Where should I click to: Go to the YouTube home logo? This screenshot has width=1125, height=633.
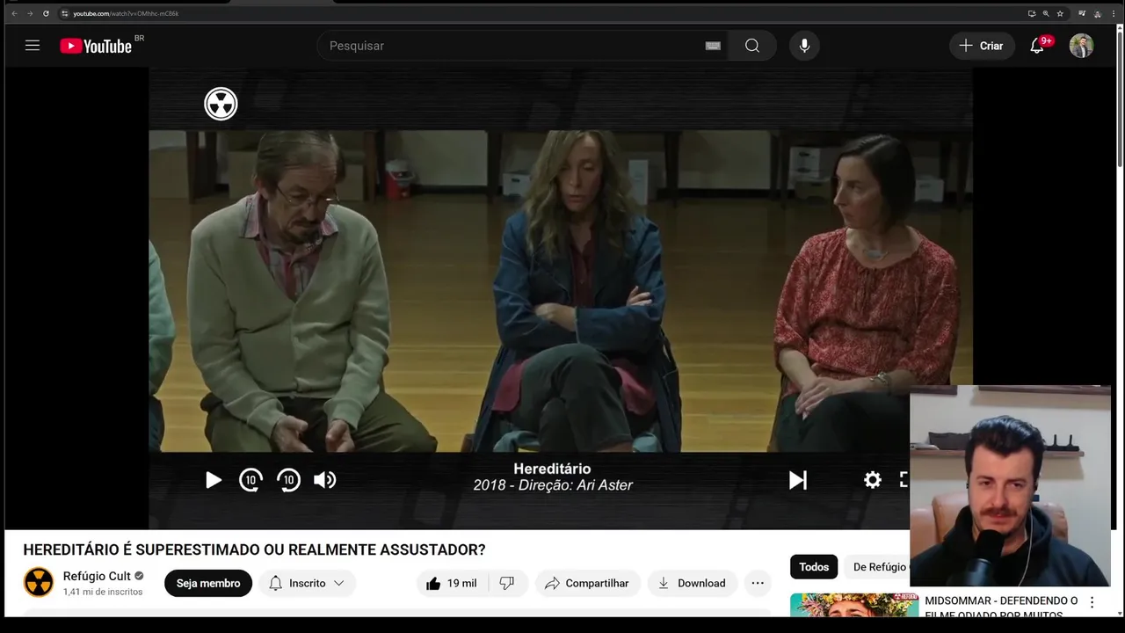(96, 46)
